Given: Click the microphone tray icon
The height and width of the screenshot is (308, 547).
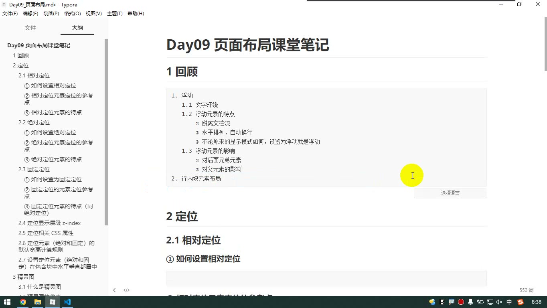Looking at the screenshot, I should (471, 302).
